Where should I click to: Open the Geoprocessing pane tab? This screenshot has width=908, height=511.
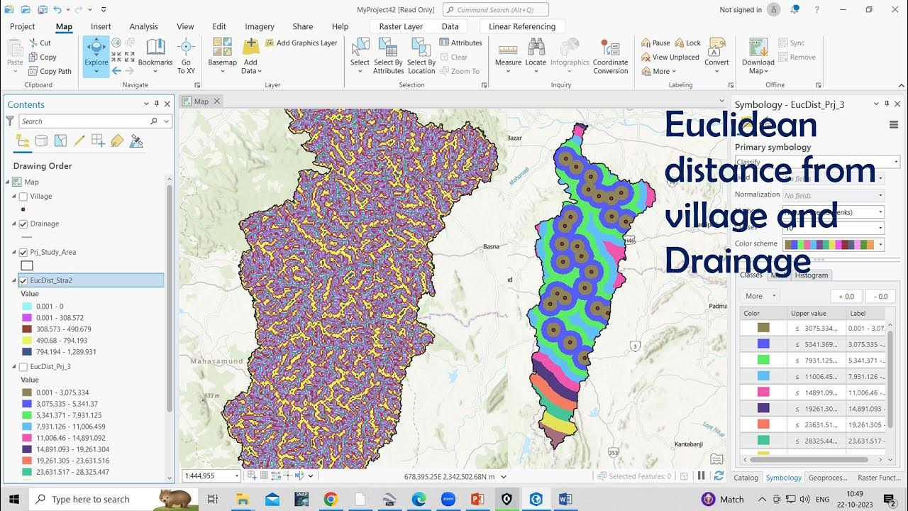click(x=828, y=478)
